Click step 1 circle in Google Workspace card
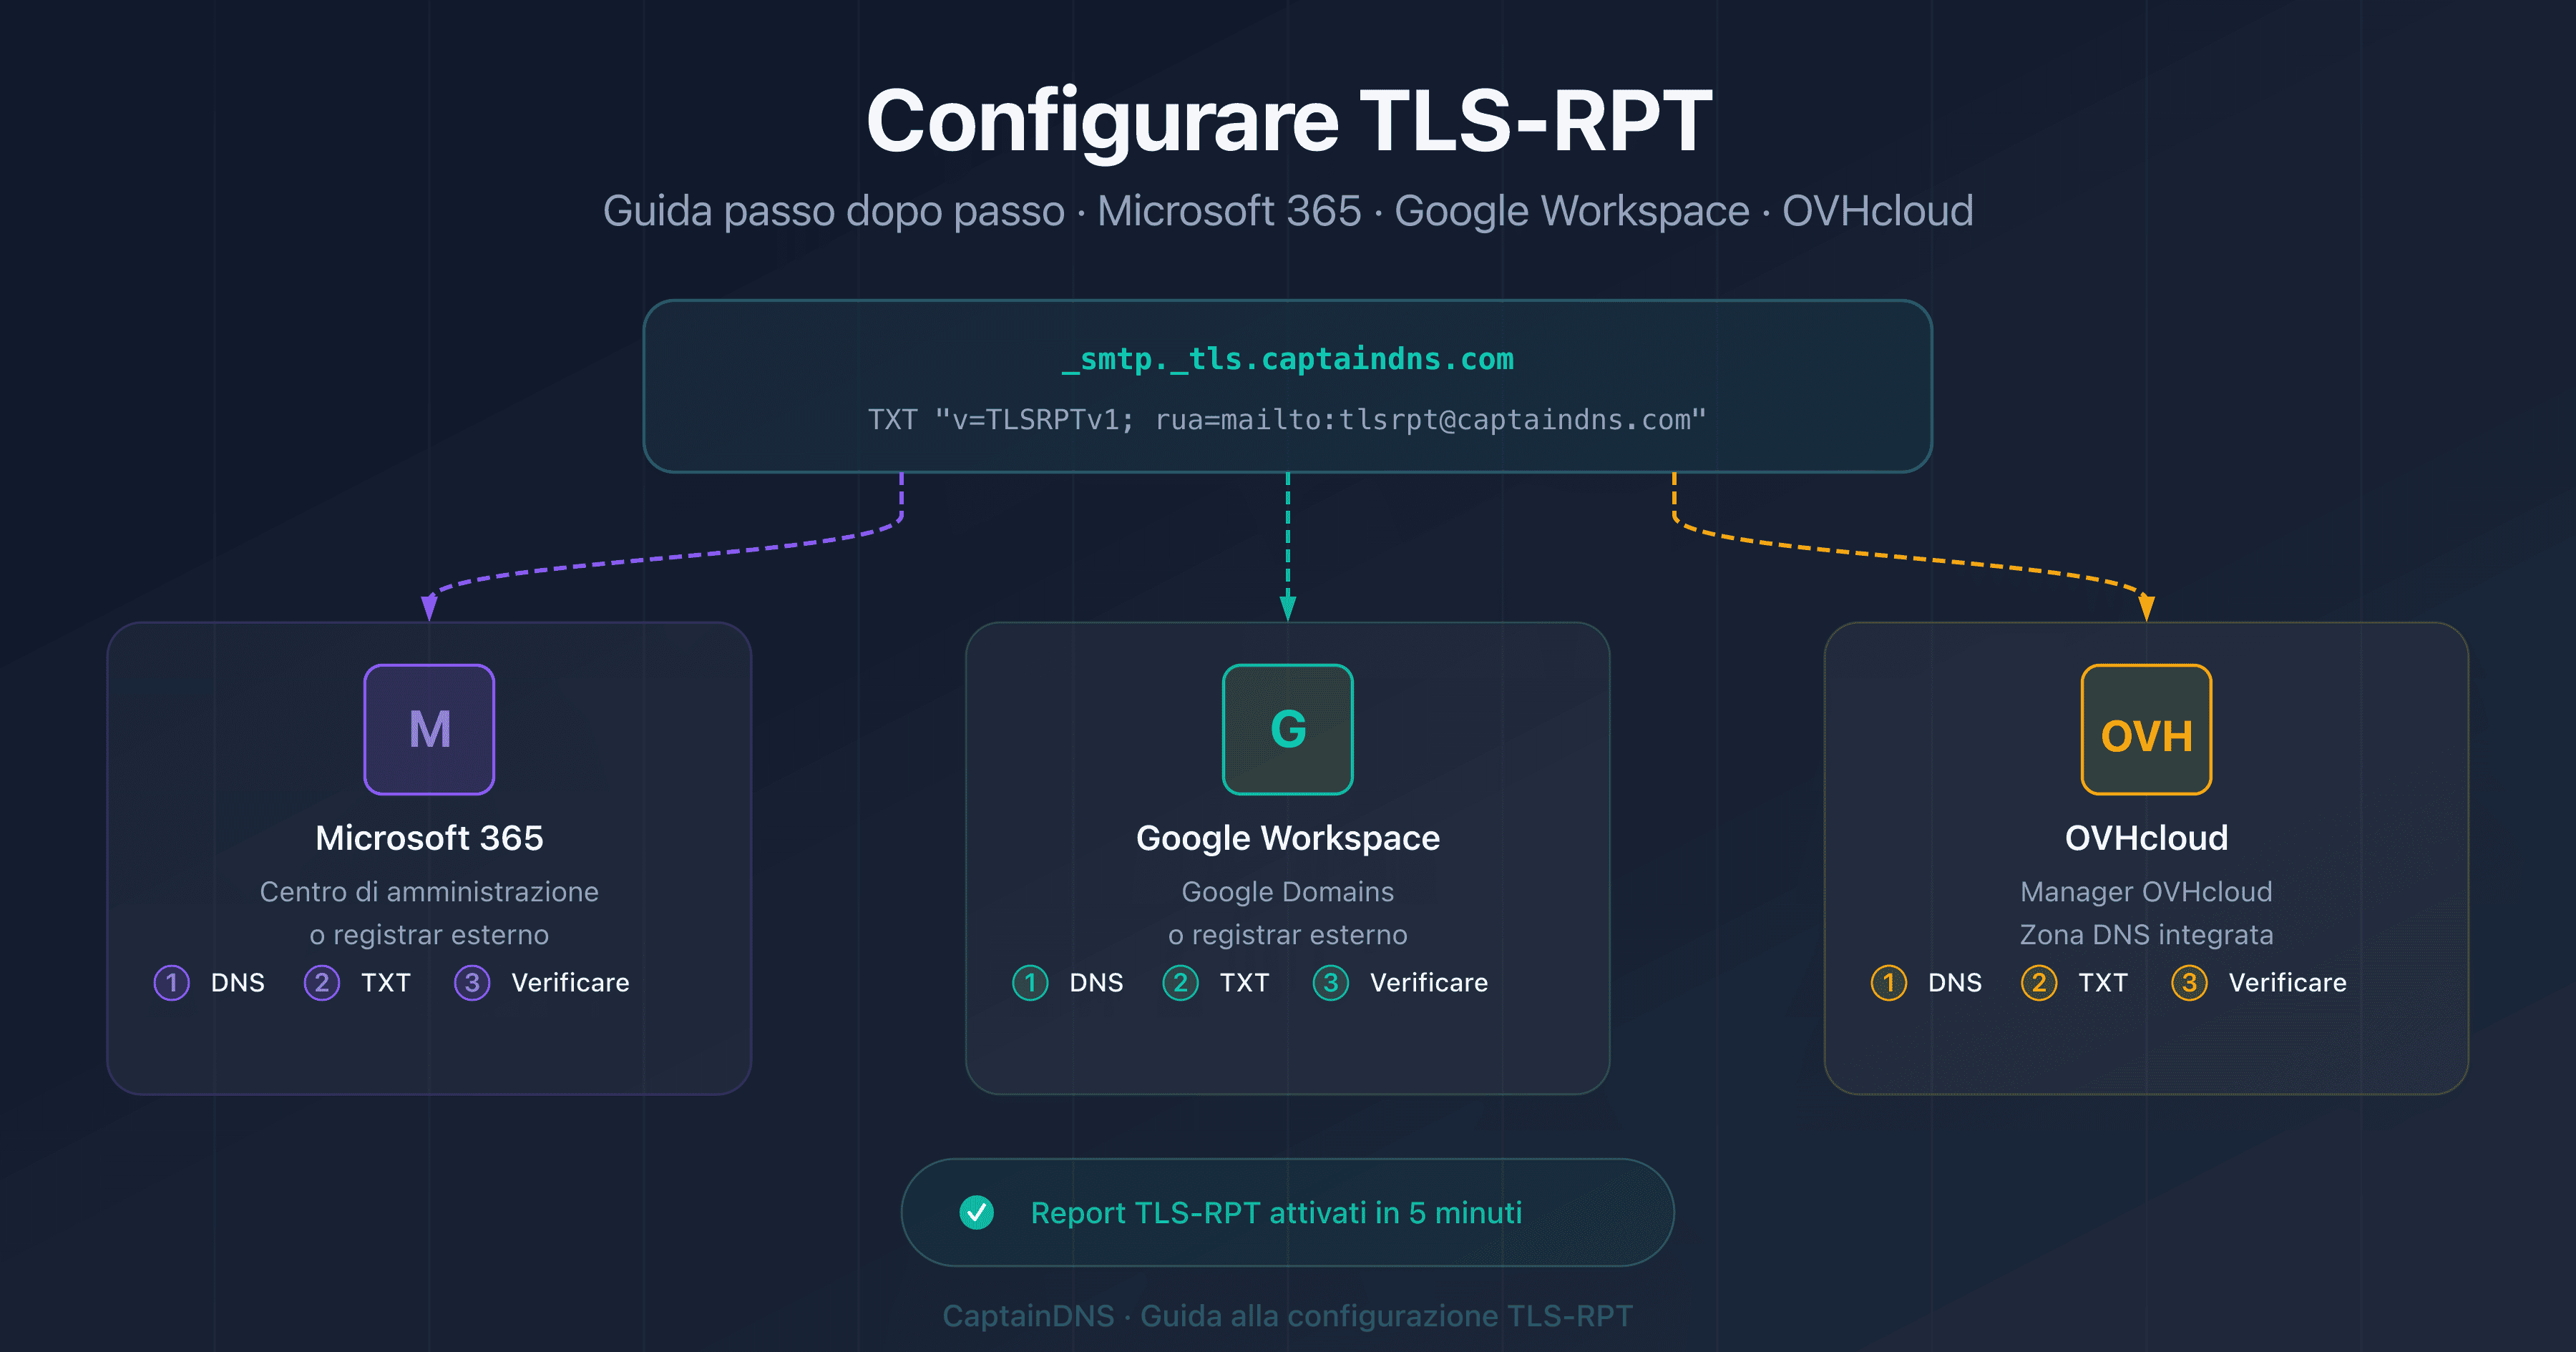 [x=1030, y=982]
